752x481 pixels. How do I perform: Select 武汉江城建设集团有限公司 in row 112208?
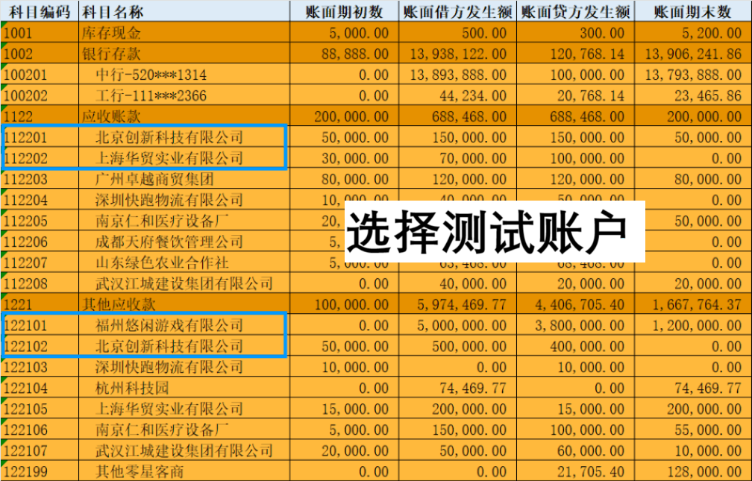tap(185, 283)
